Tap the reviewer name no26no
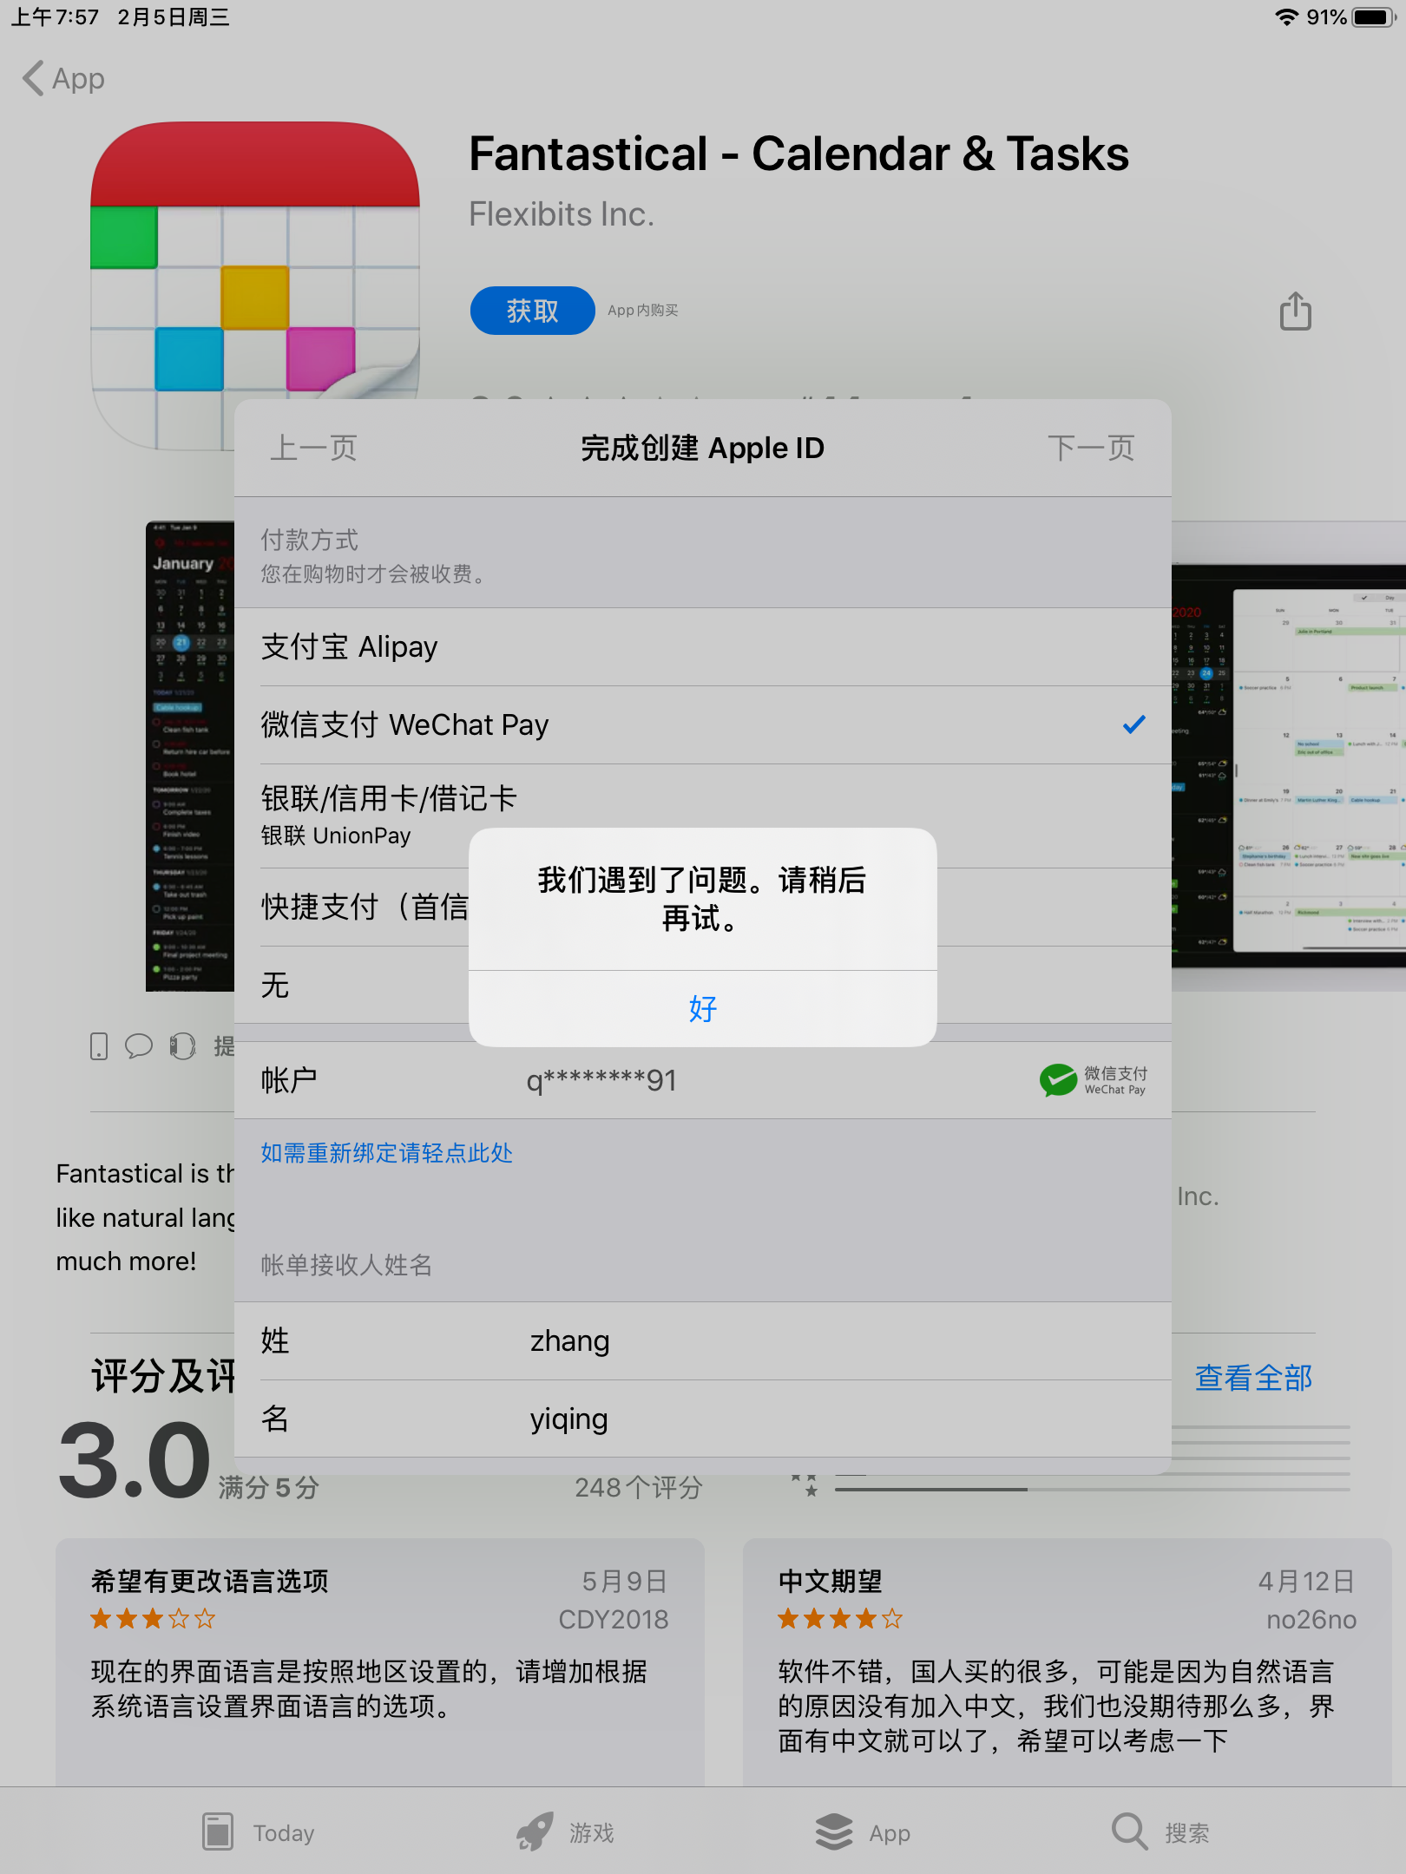Image resolution: width=1406 pixels, height=1874 pixels. click(1311, 1620)
